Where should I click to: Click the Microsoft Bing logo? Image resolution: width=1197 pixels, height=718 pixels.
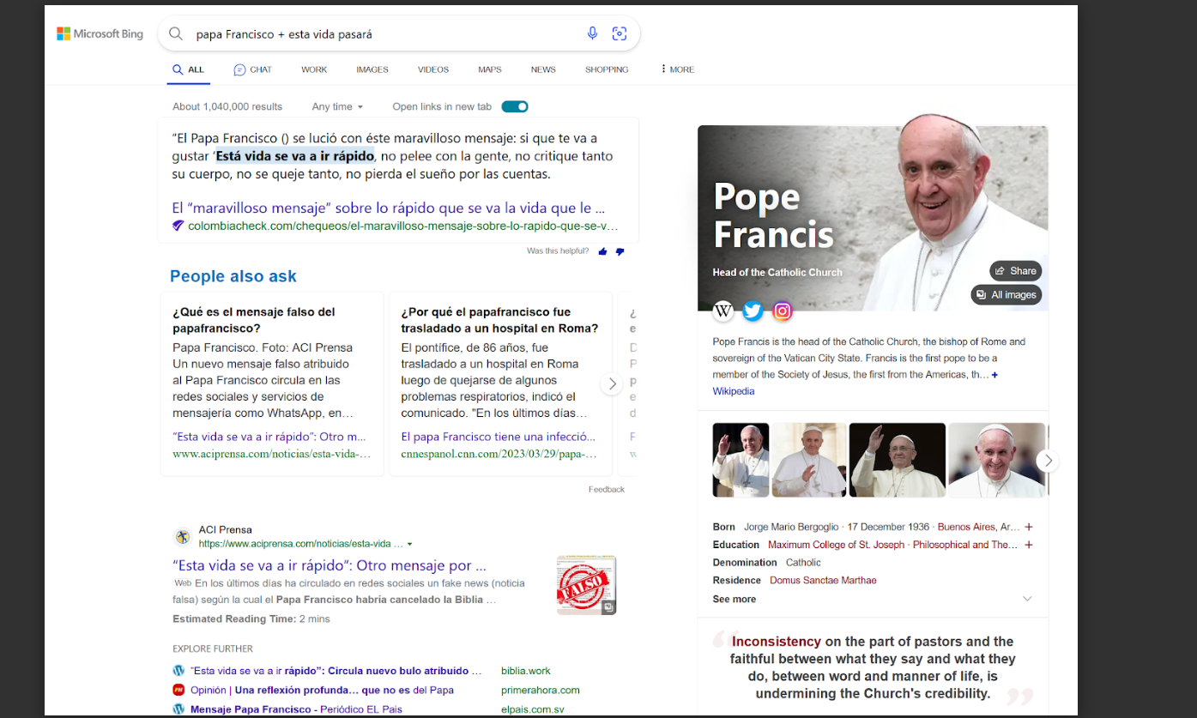tap(100, 34)
